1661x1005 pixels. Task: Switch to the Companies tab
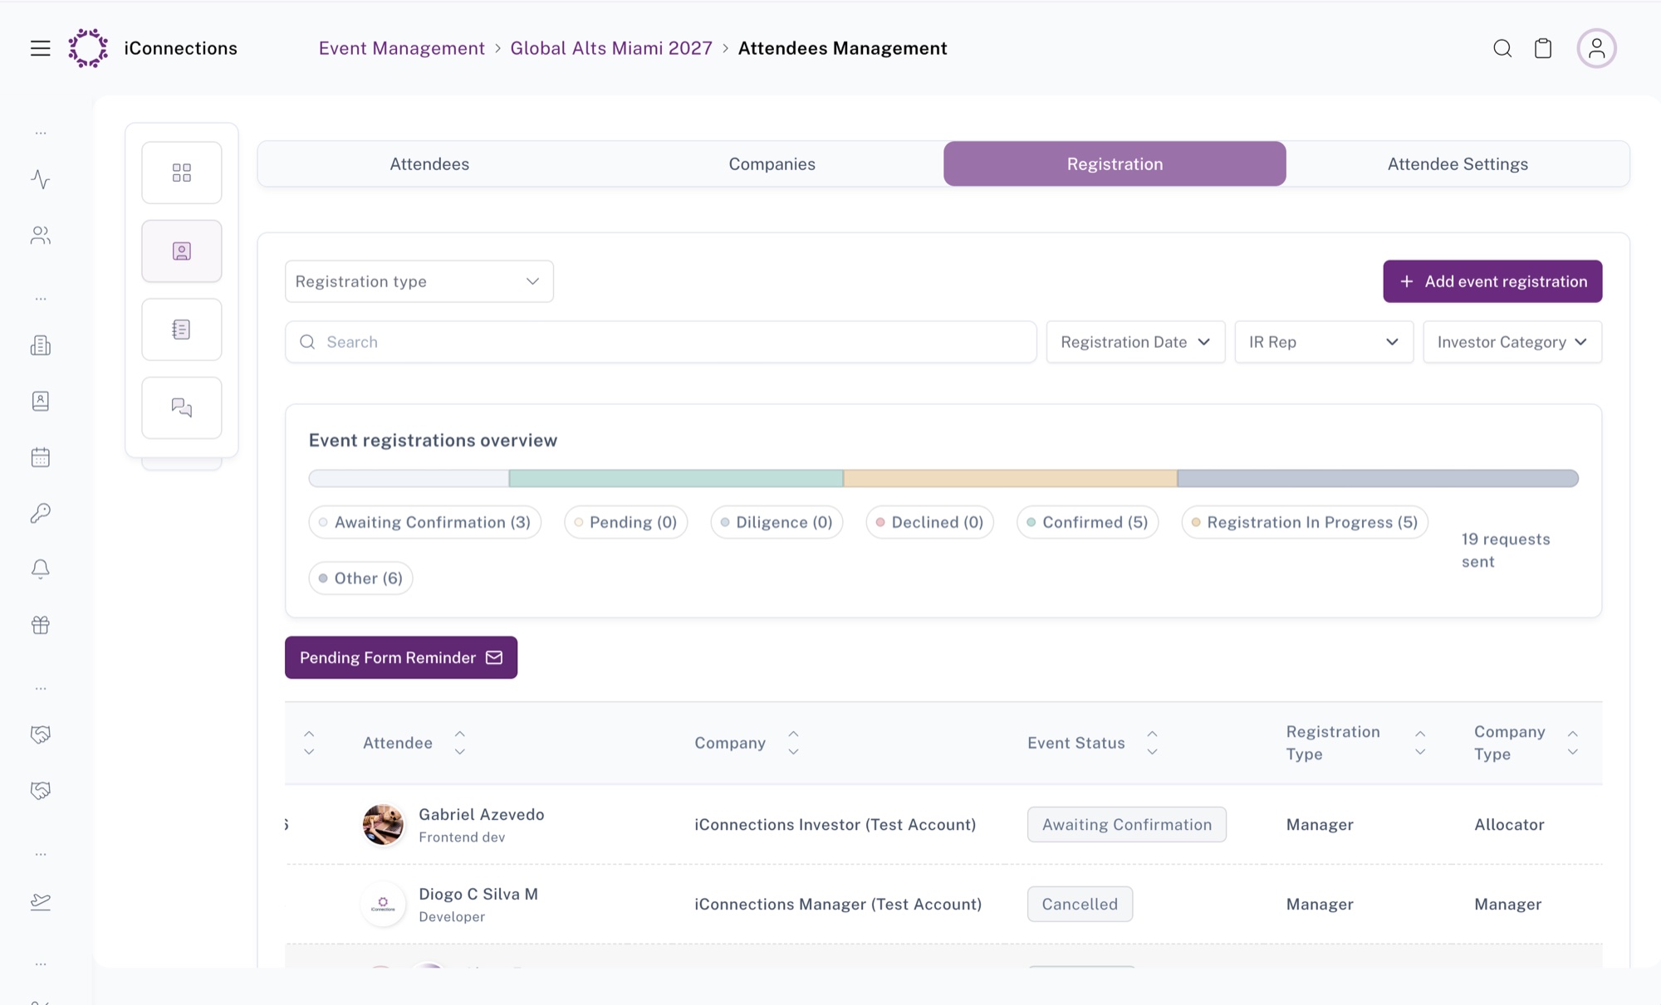[772, 163]
